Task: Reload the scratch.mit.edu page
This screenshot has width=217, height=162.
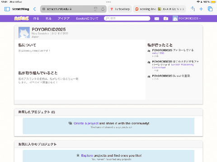Action: point(103,9)
